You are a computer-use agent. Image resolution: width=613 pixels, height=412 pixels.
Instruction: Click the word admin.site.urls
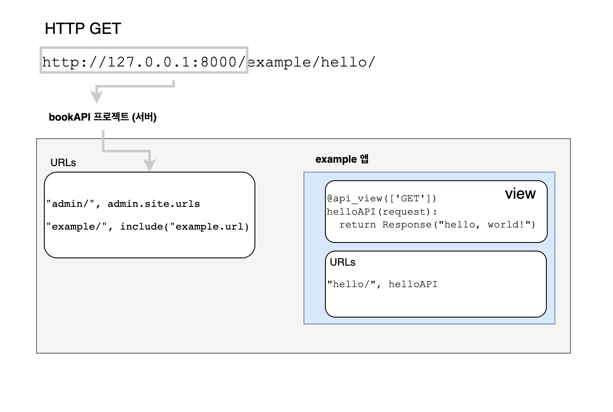(154, 204)
